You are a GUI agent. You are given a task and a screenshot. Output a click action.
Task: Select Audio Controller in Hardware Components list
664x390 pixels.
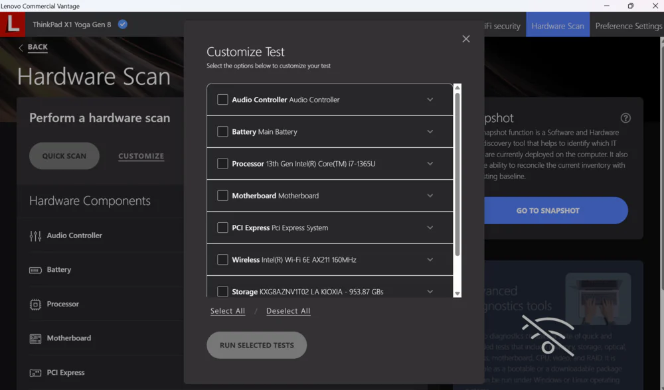(x=74, y=235)
